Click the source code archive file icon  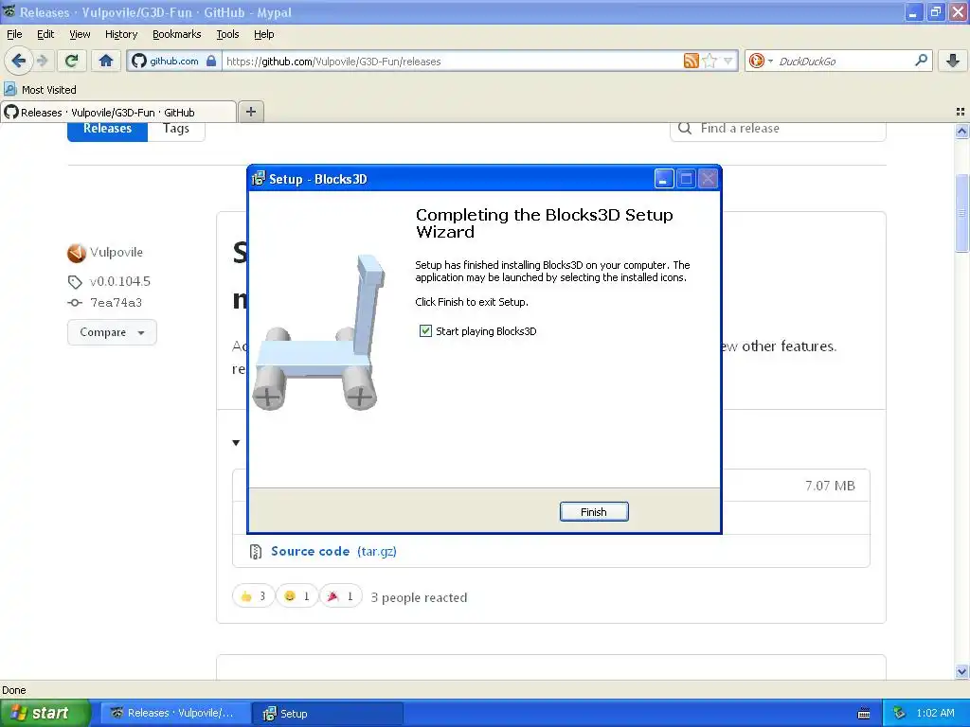point(256,552)
